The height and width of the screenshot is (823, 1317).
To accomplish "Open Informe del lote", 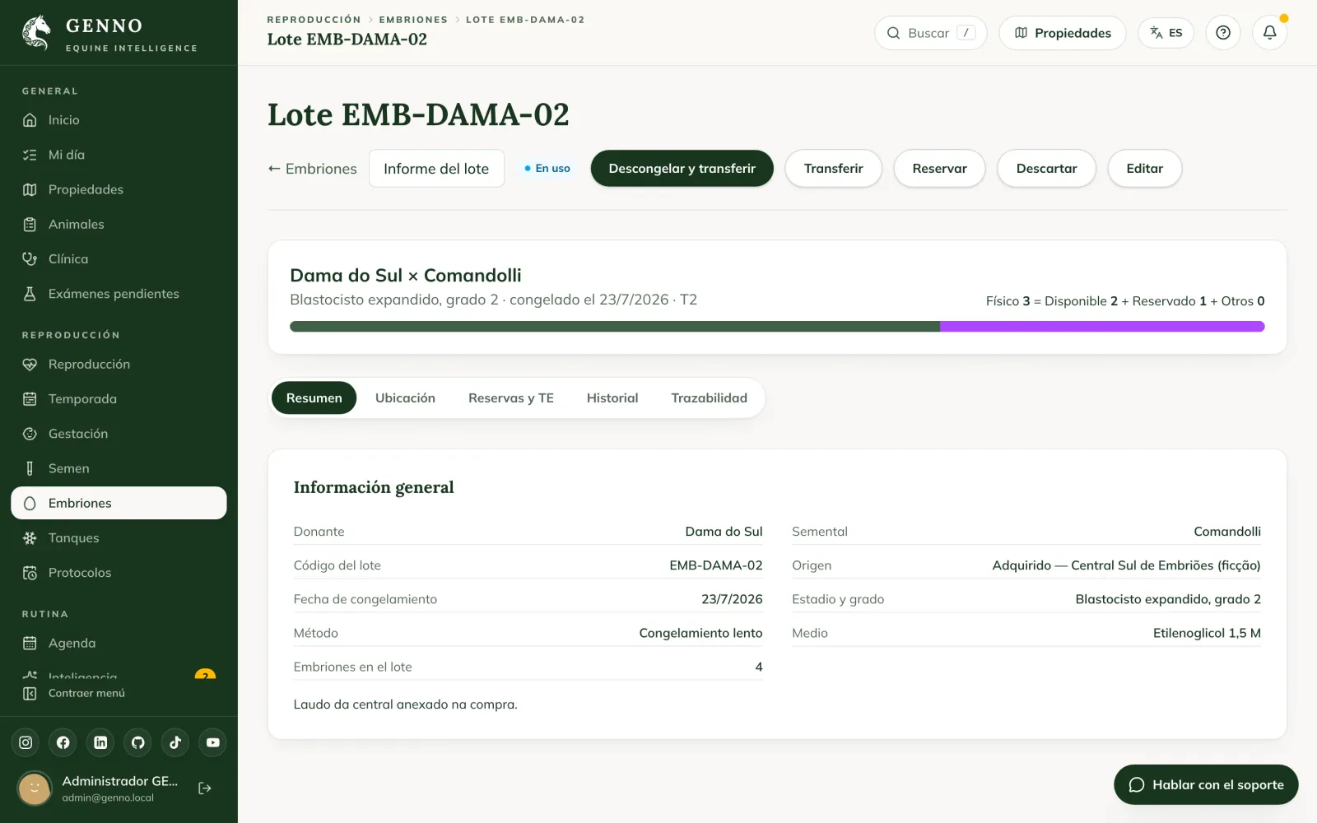I will [x=436, y=169].
